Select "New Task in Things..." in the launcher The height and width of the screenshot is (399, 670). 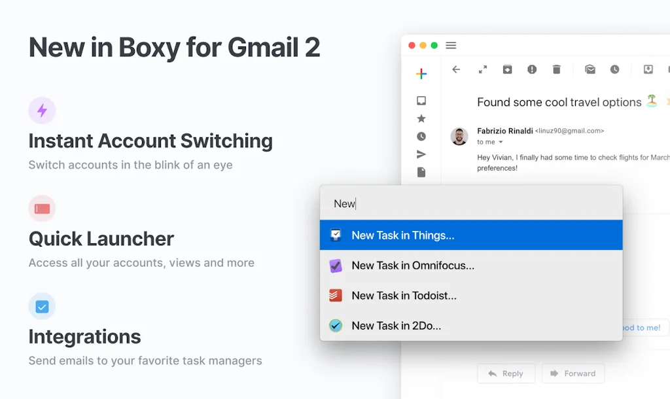coord(471,235)
